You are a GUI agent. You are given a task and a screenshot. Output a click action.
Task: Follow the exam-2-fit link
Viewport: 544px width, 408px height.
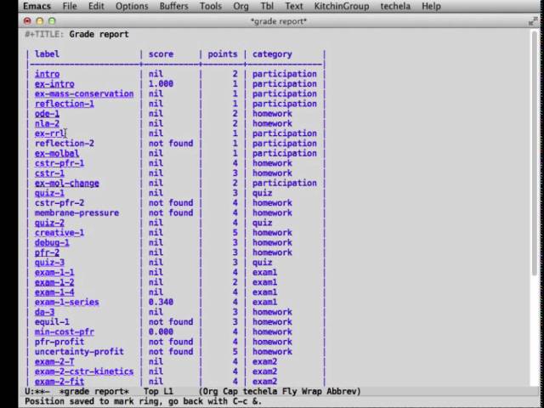59,382
